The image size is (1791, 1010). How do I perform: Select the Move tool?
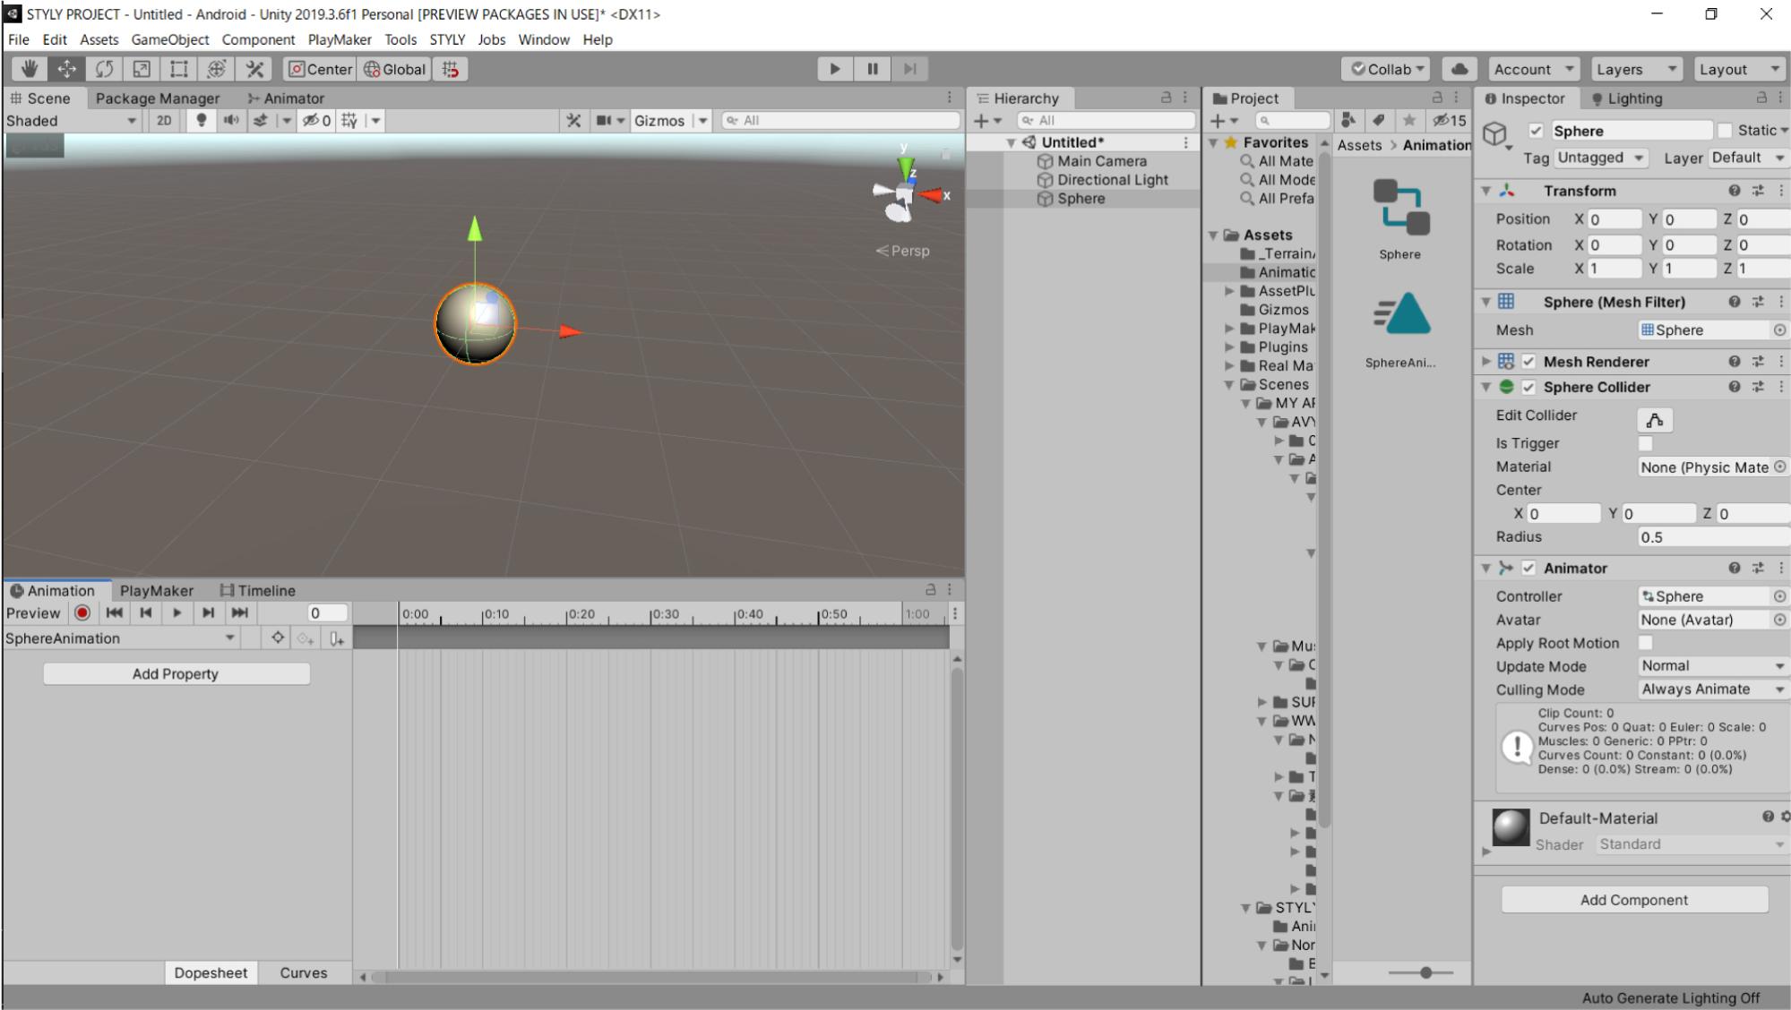[67, 69]
